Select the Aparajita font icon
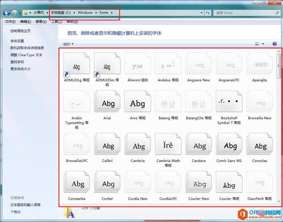Image resolution: width=283 pixels, height=222 pixels. (260, 63)
